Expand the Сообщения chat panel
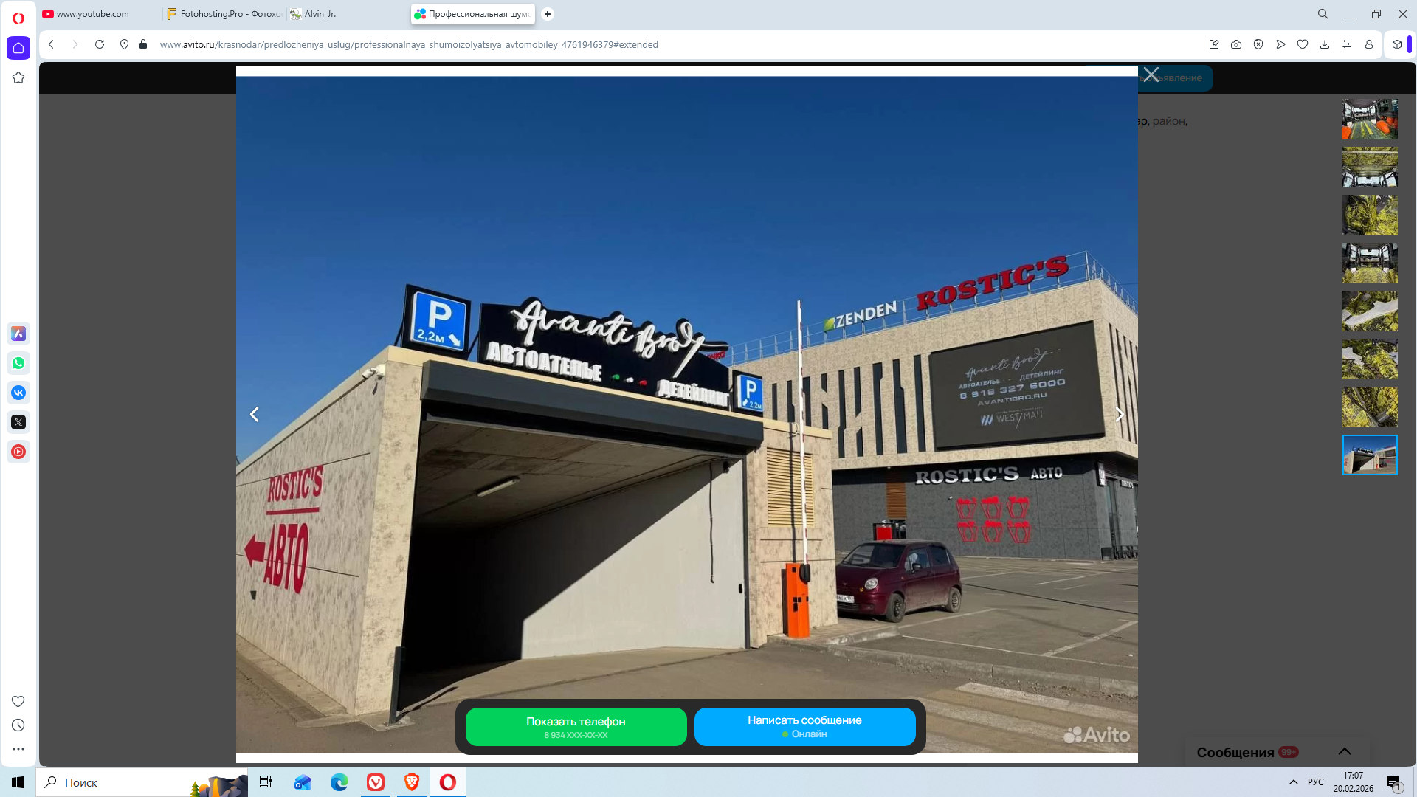The width and height of the screenshot is (1417, 797). click(x=1344, y=751)
